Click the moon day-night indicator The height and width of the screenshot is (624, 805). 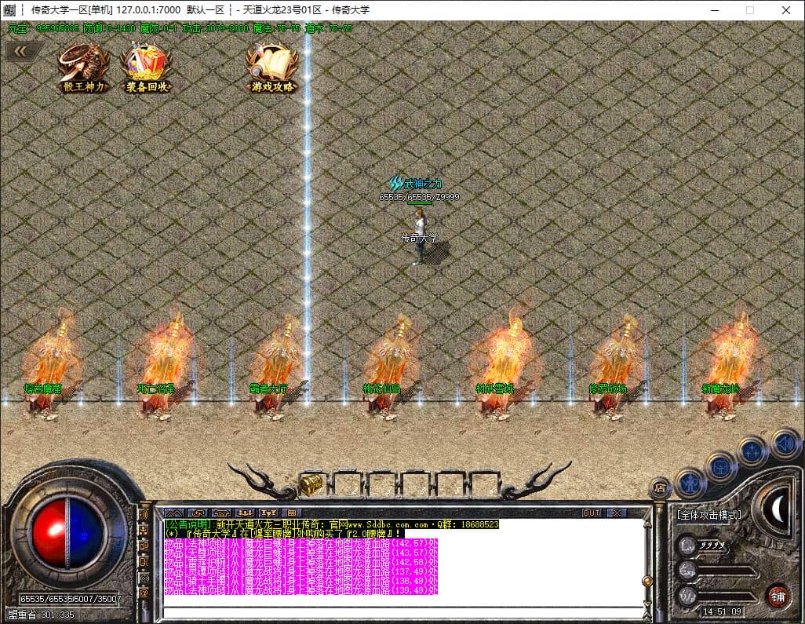click(x=778, y=509)
